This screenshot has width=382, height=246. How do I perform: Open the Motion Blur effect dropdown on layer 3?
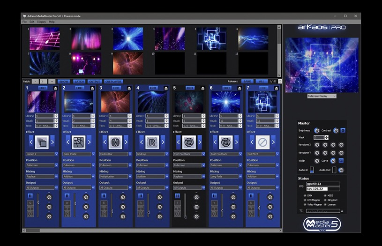[x=115, y=154]
